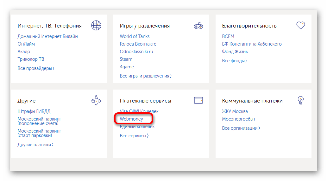Click the heart icon for Благотворительность
Screen dimensions: 327x181
[x=300, y=25]
